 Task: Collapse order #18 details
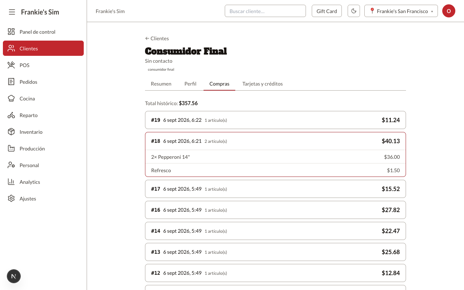[x=275, y=141]
